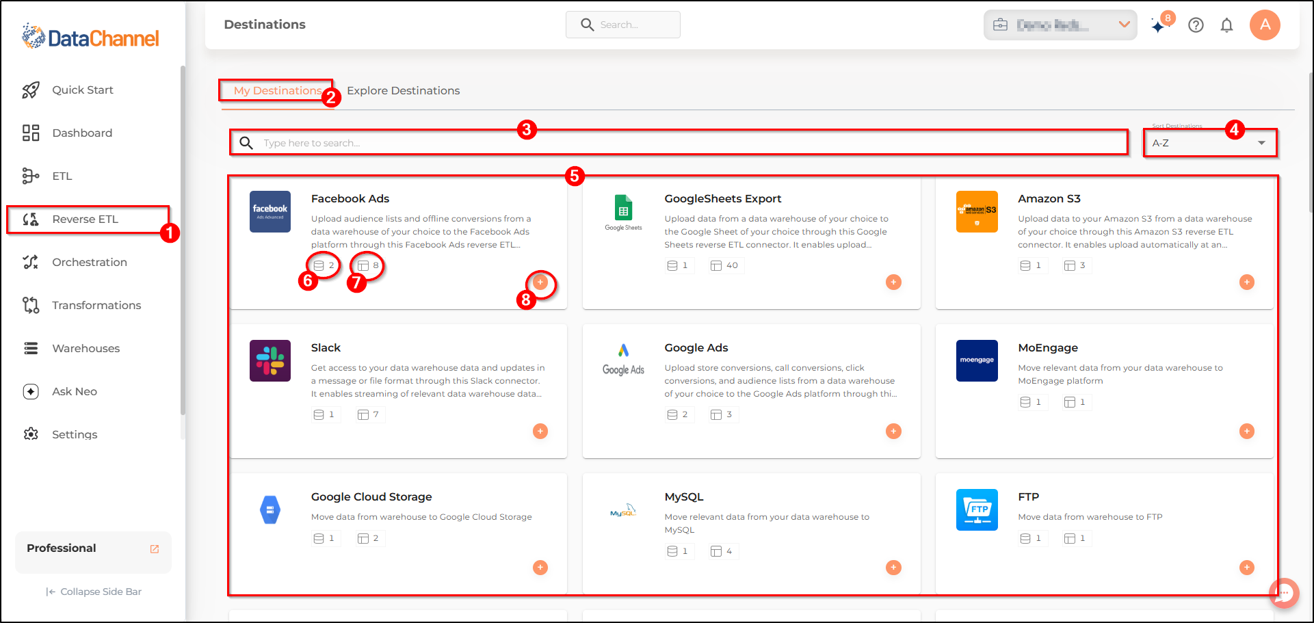Click the MoEngage logo thumbnail
Viewport: 1314px width, 623px height.
(977, 360)
